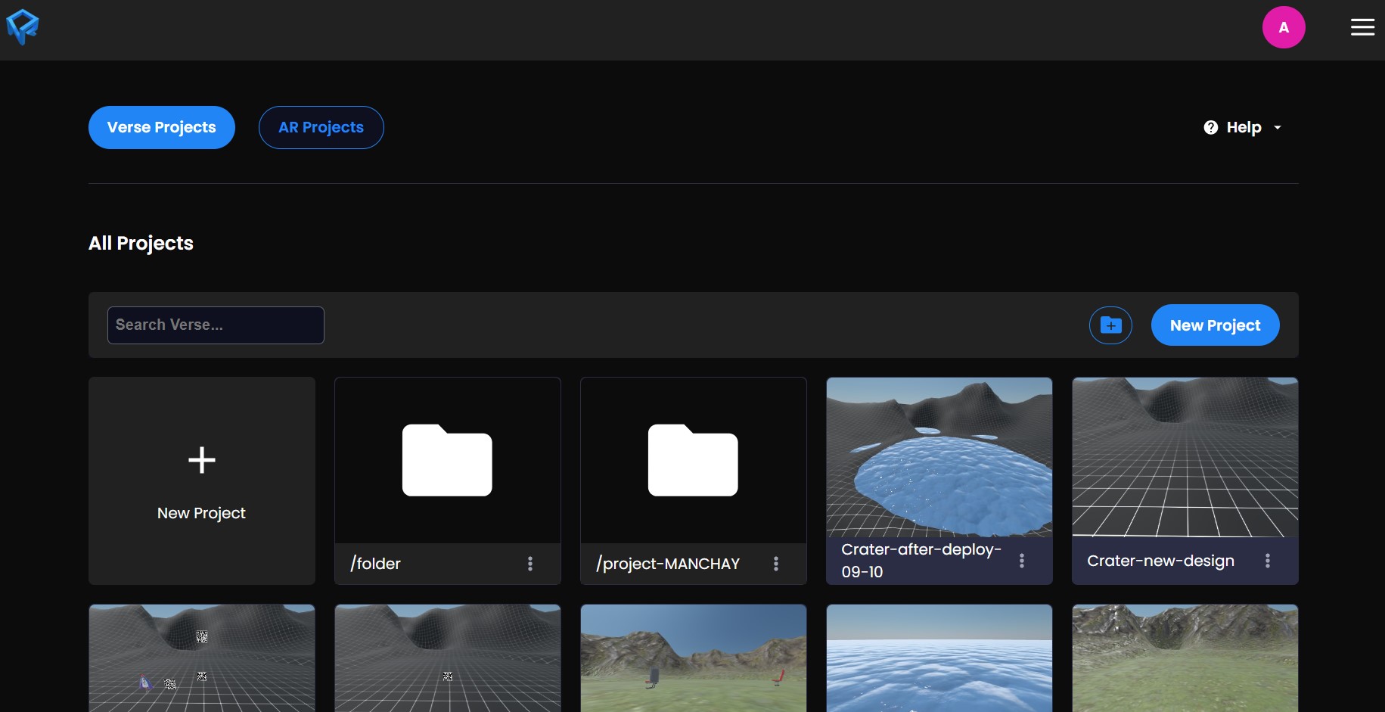Open the /folder folder icon

(x=447, y=460)
